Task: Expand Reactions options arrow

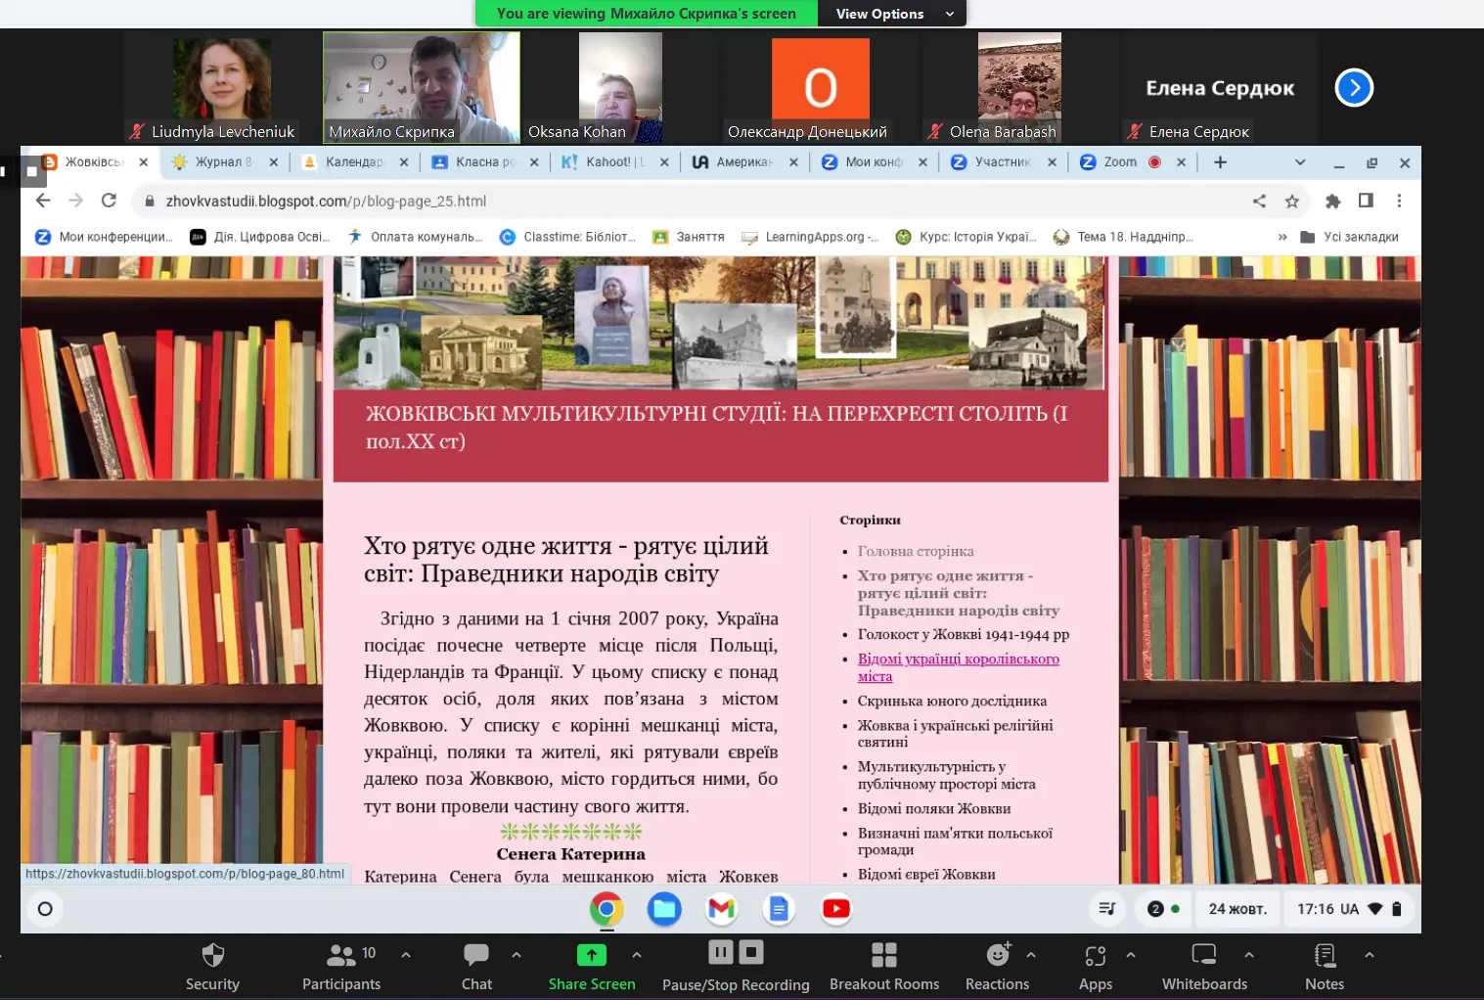Action: pos(1030,954)
